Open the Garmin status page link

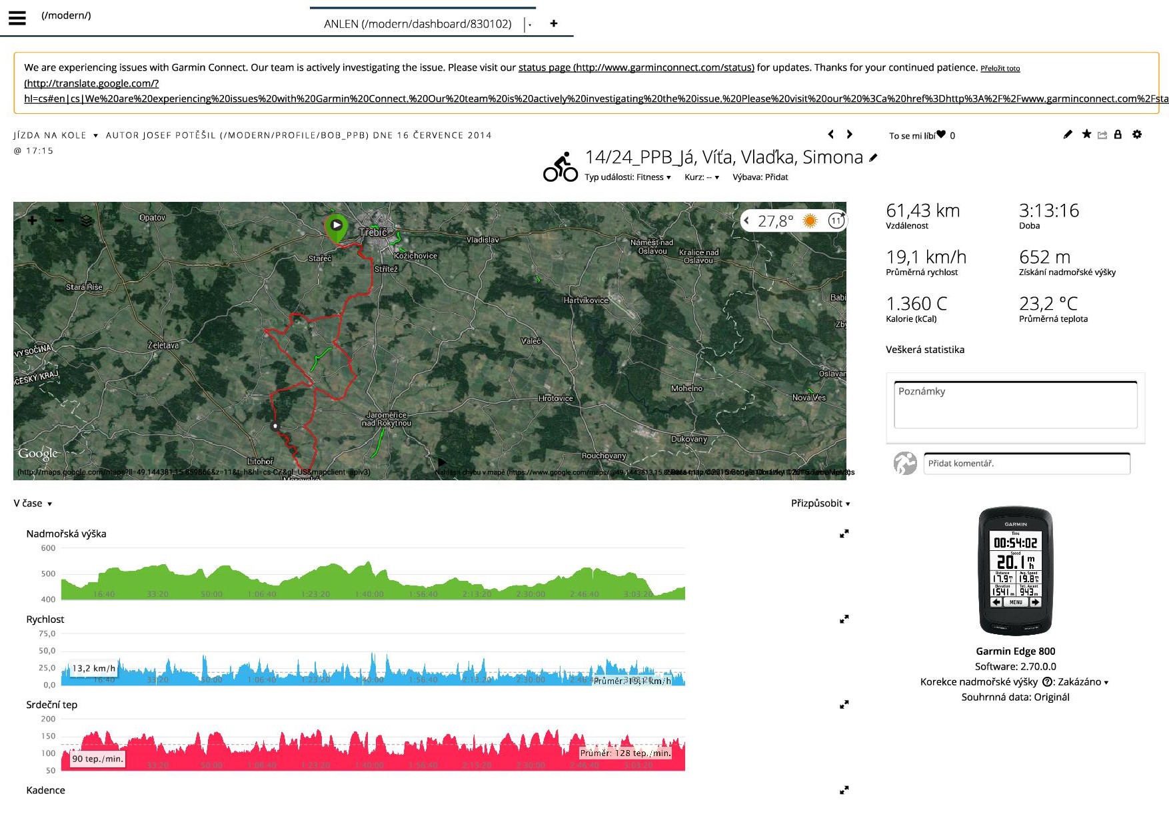(x=636, y=67)
